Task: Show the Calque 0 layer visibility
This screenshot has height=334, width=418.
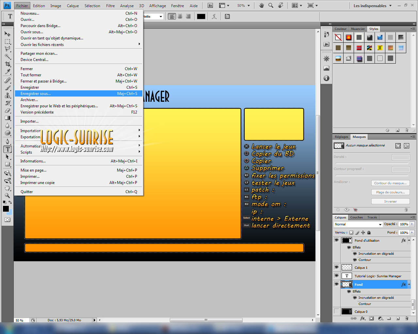Action: click(x=336, y=311)
